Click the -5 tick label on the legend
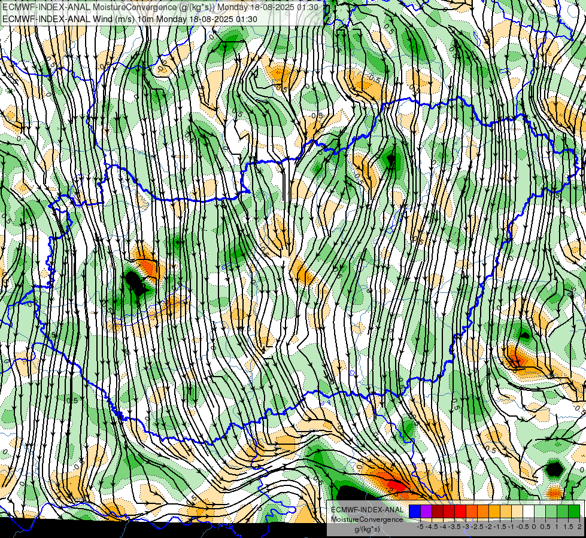The height and width of the screenshot is (538, 586). (x=420, y=527)
